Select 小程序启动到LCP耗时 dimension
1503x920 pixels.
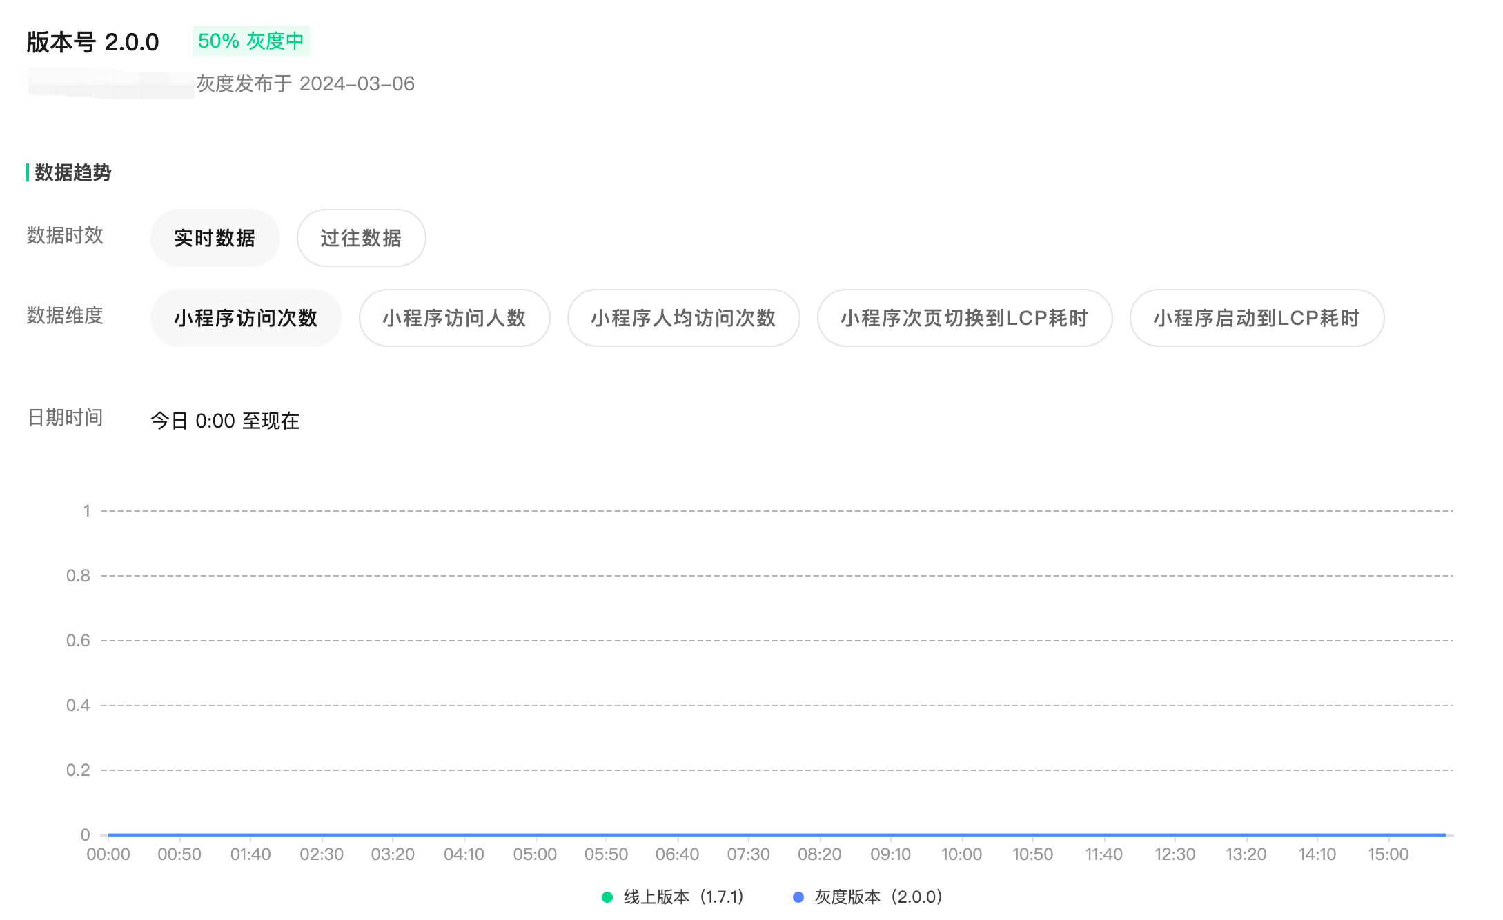[x=1256, y=318]
